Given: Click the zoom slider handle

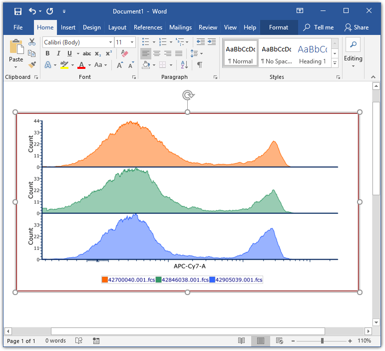Looking at the screenshot, I should (322, 341).
